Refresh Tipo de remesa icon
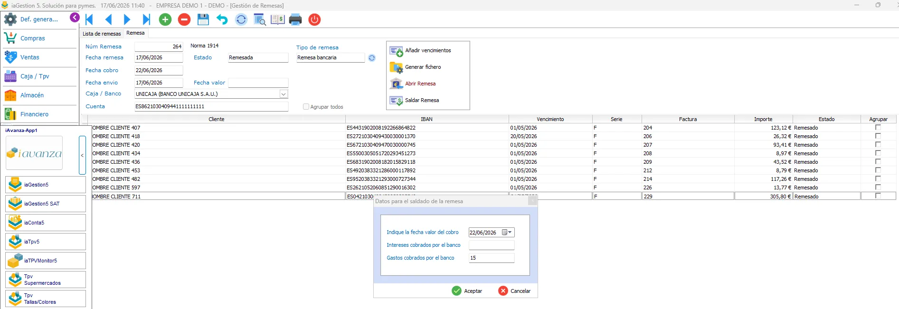This screenshot has width=899, height=309. pos(372,58)
